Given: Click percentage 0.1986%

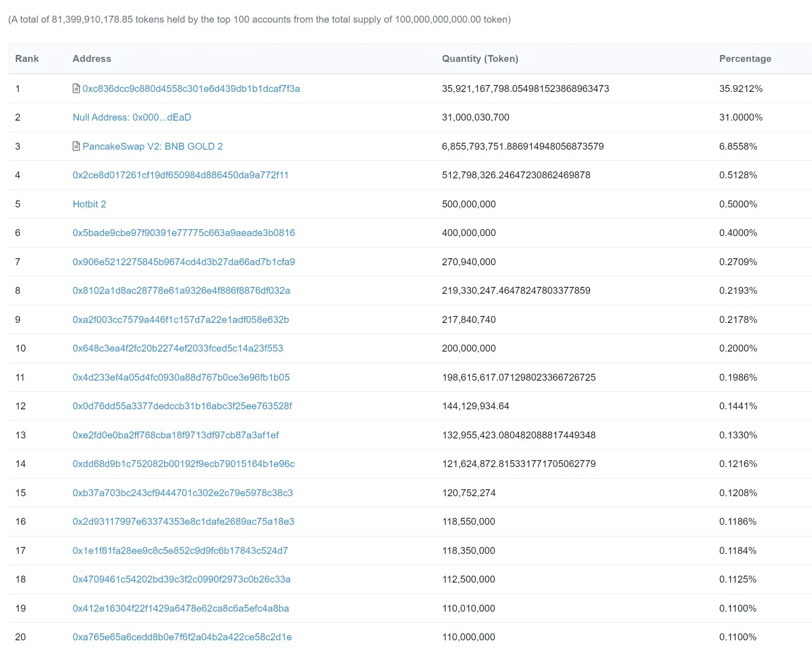Looking at the screenshot, I should (x=738, y=377).
